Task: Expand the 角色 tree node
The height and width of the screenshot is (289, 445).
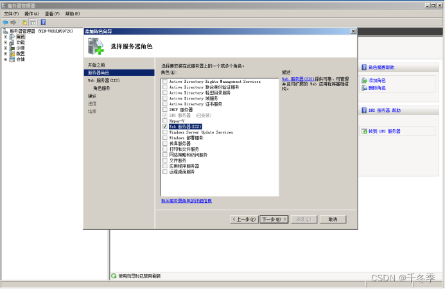Action: (5, 37)
